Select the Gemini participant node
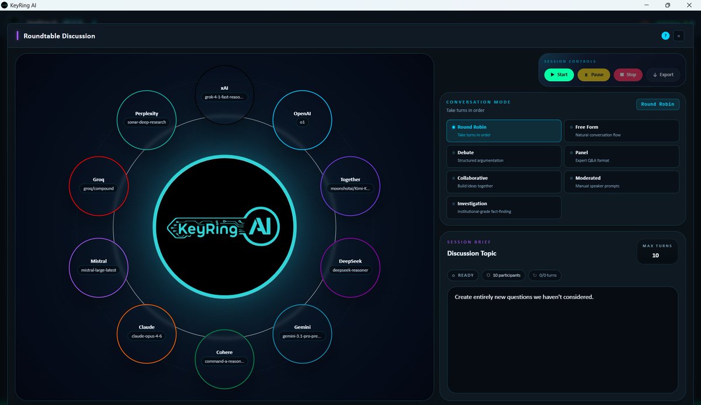Viewport: 701px width, 405px height. point(302,333)
